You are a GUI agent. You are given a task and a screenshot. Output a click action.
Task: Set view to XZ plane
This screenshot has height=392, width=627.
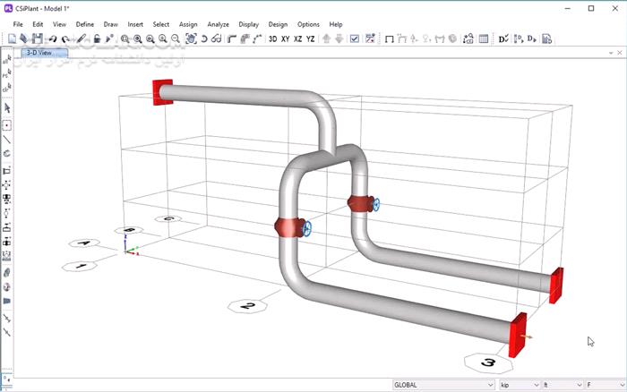(x=297, y=38)
